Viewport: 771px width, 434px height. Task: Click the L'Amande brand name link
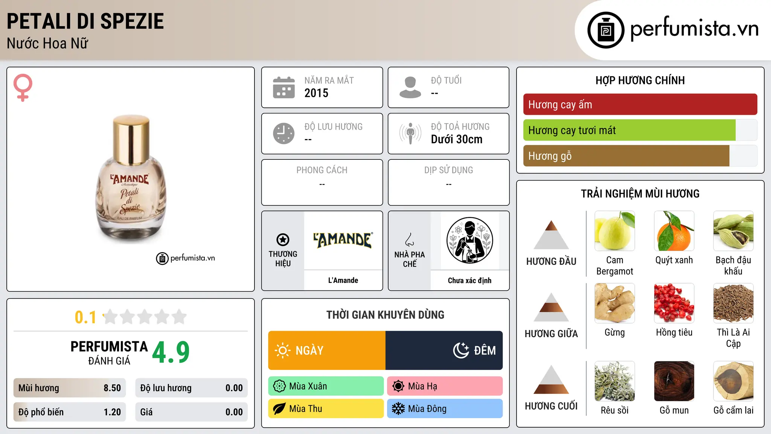click(343, 280)
